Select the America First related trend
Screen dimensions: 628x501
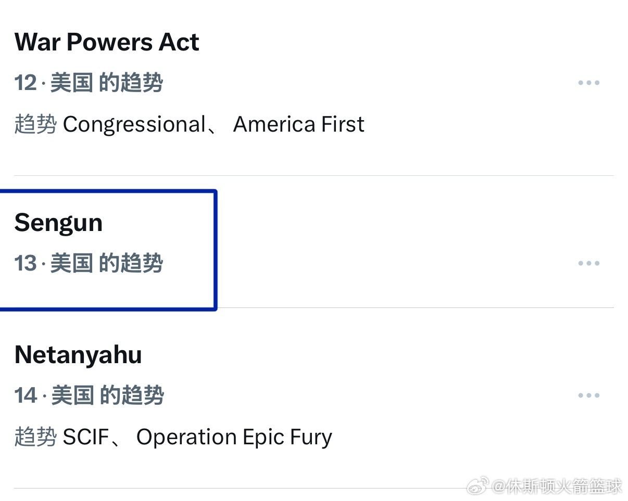(x=299, y=124)
